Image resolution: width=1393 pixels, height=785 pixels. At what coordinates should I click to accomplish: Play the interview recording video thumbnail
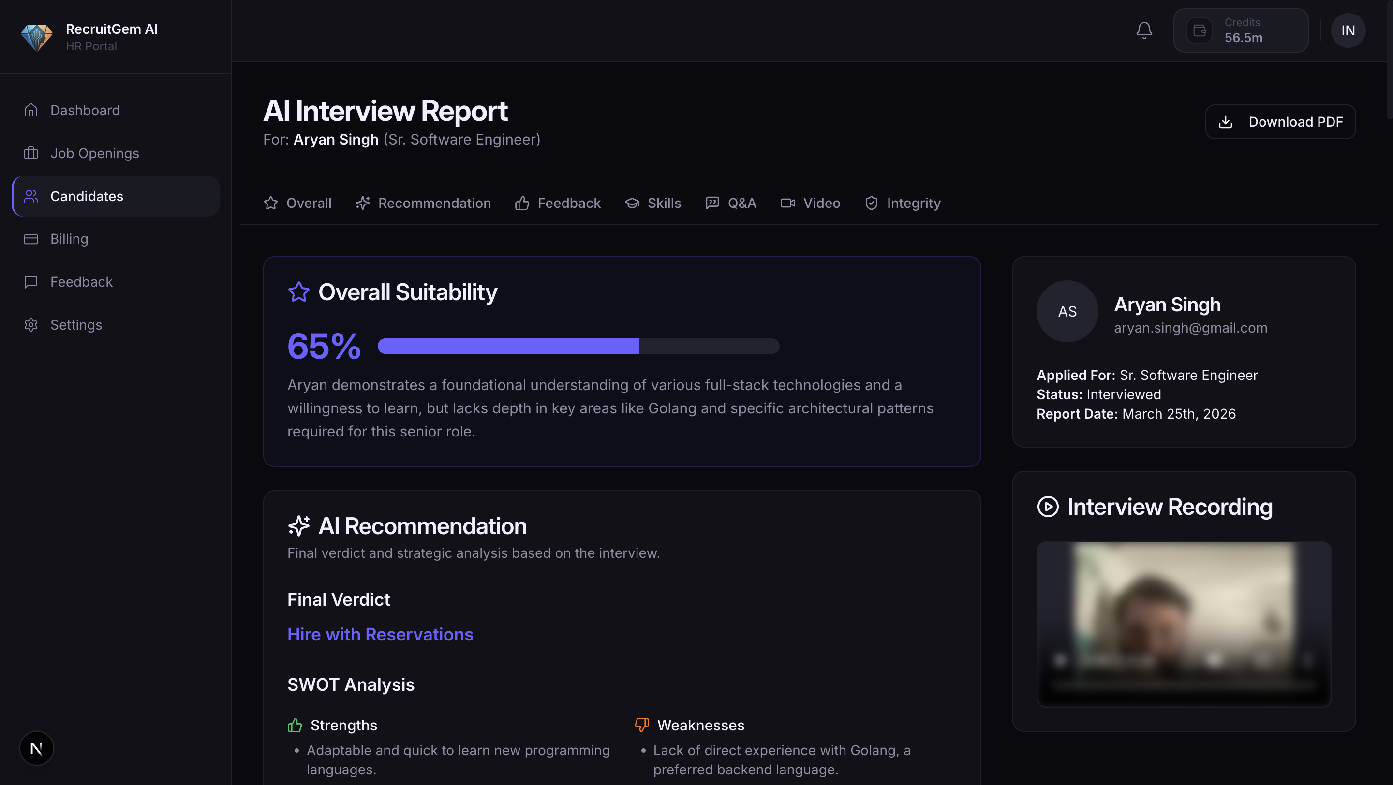1183,624
